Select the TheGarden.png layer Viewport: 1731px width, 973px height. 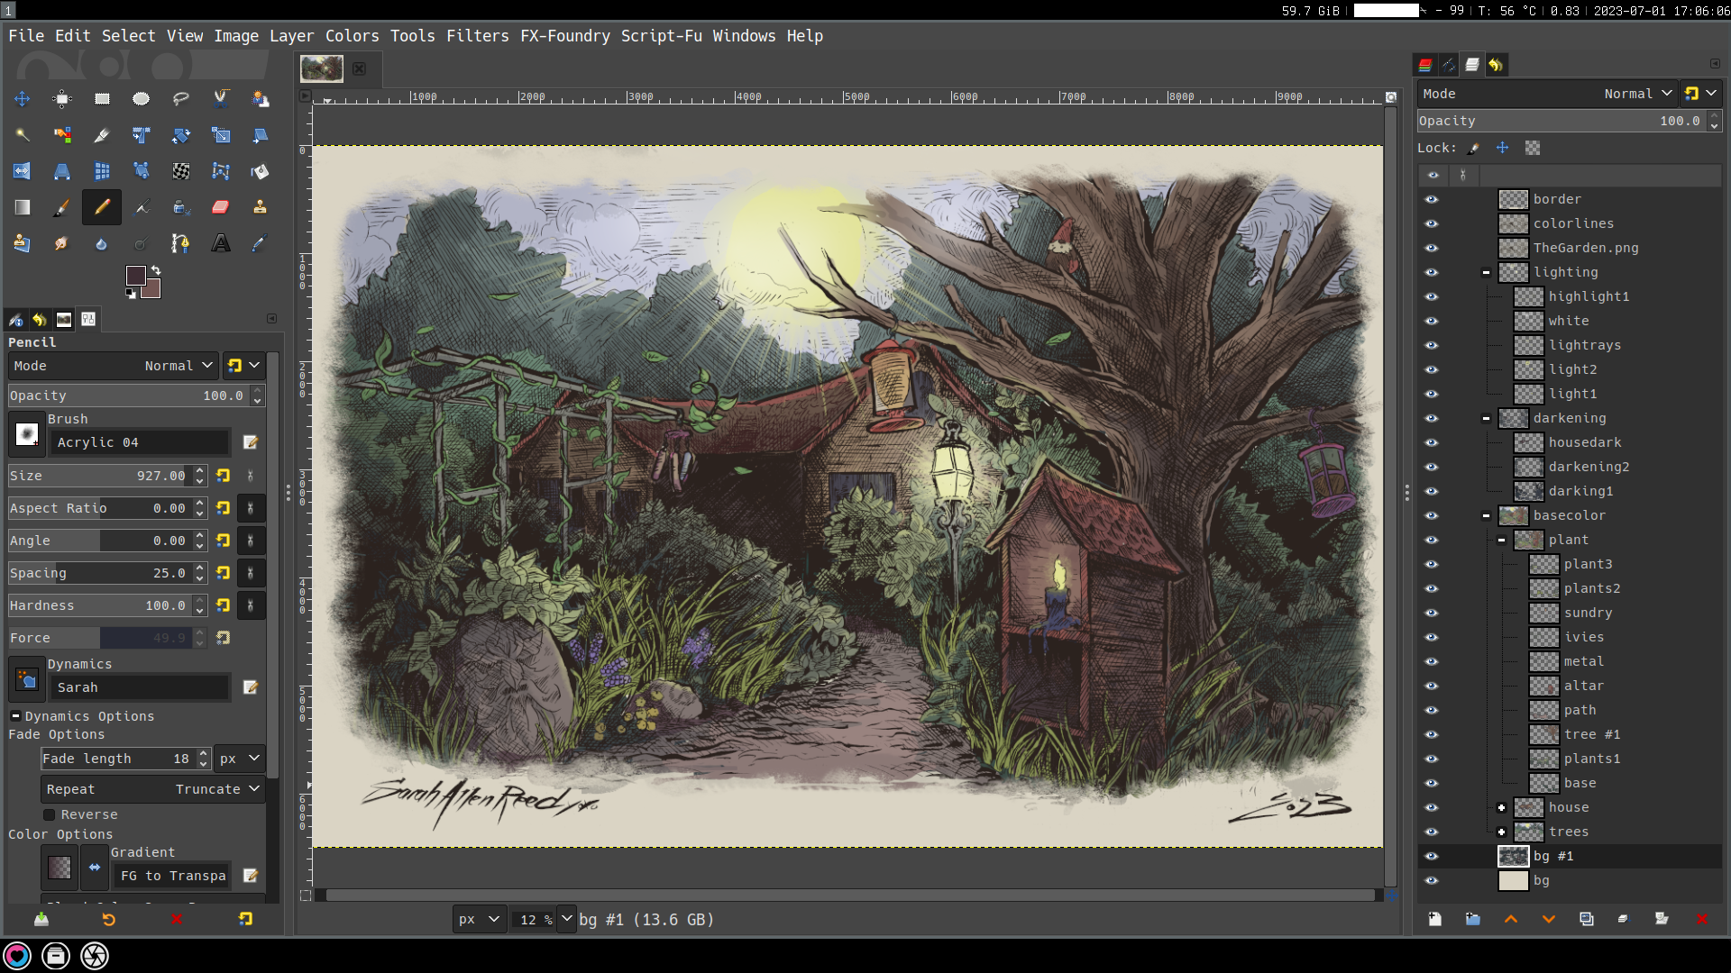coord(1585,248)
